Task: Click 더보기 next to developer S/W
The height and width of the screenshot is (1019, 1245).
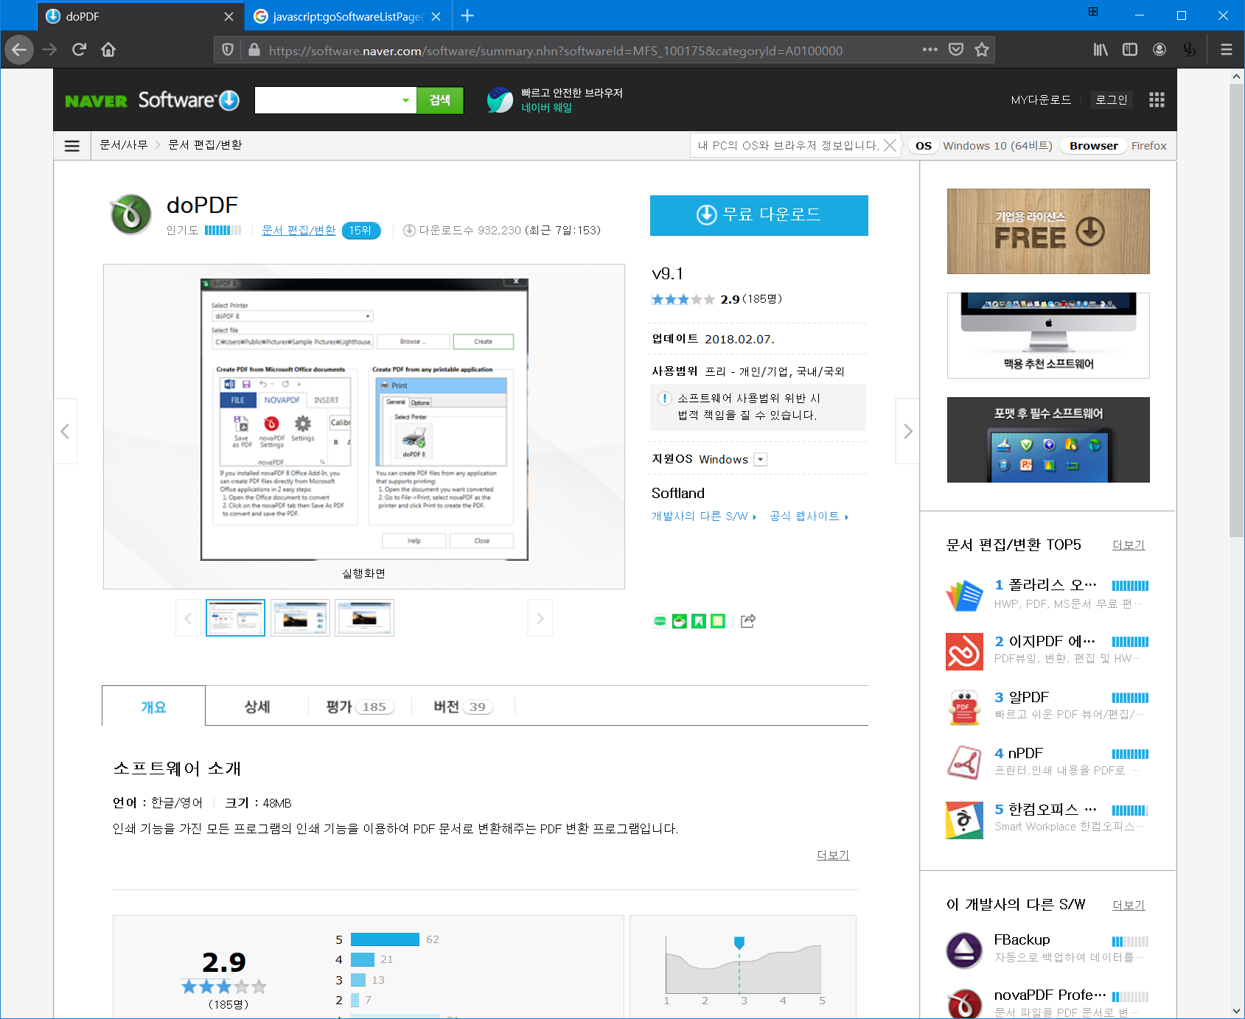Action: [1129, 905]
